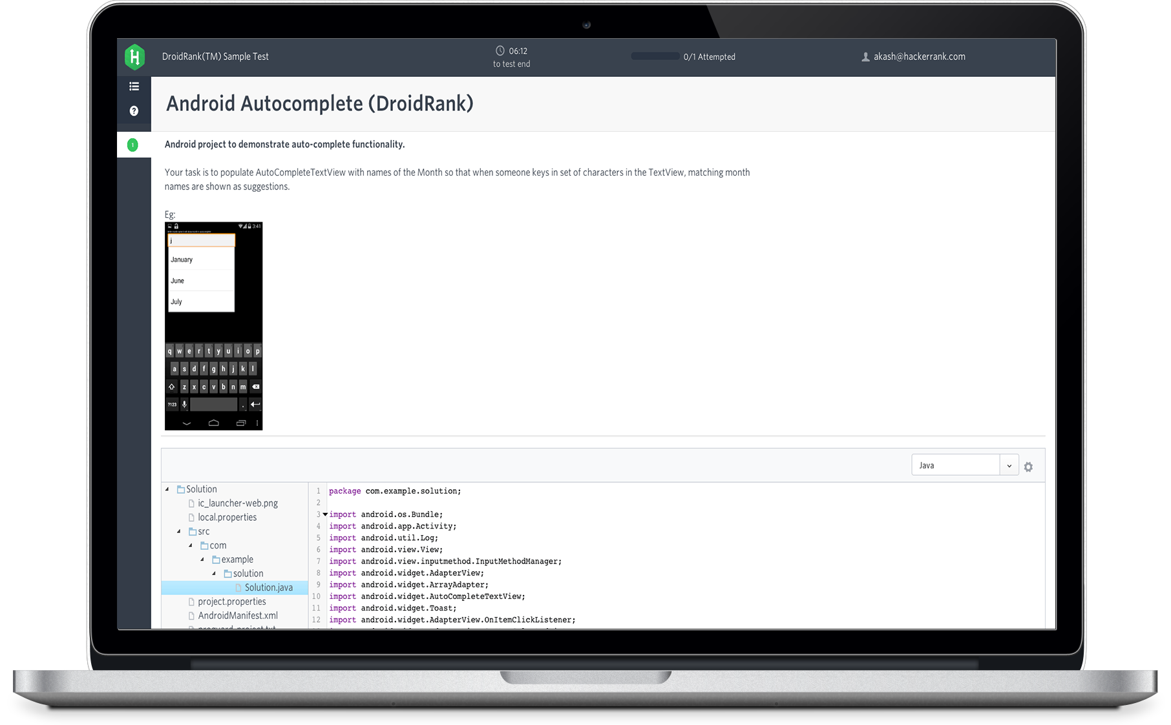Click the user profile icon
The width and height of the screenshot is (1171, 725).
865,57
